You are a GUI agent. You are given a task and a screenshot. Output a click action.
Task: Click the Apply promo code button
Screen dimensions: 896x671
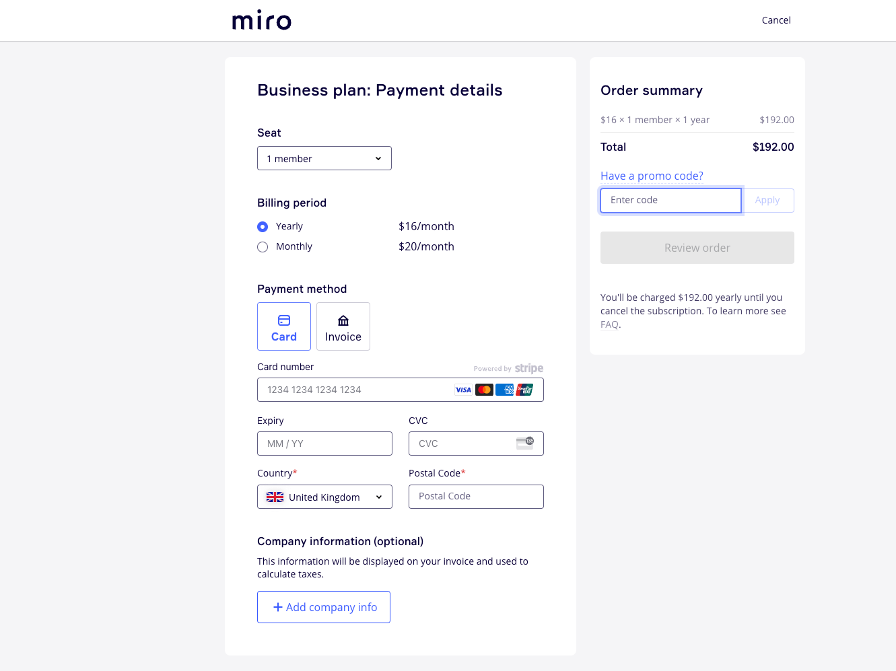[767, 200]
